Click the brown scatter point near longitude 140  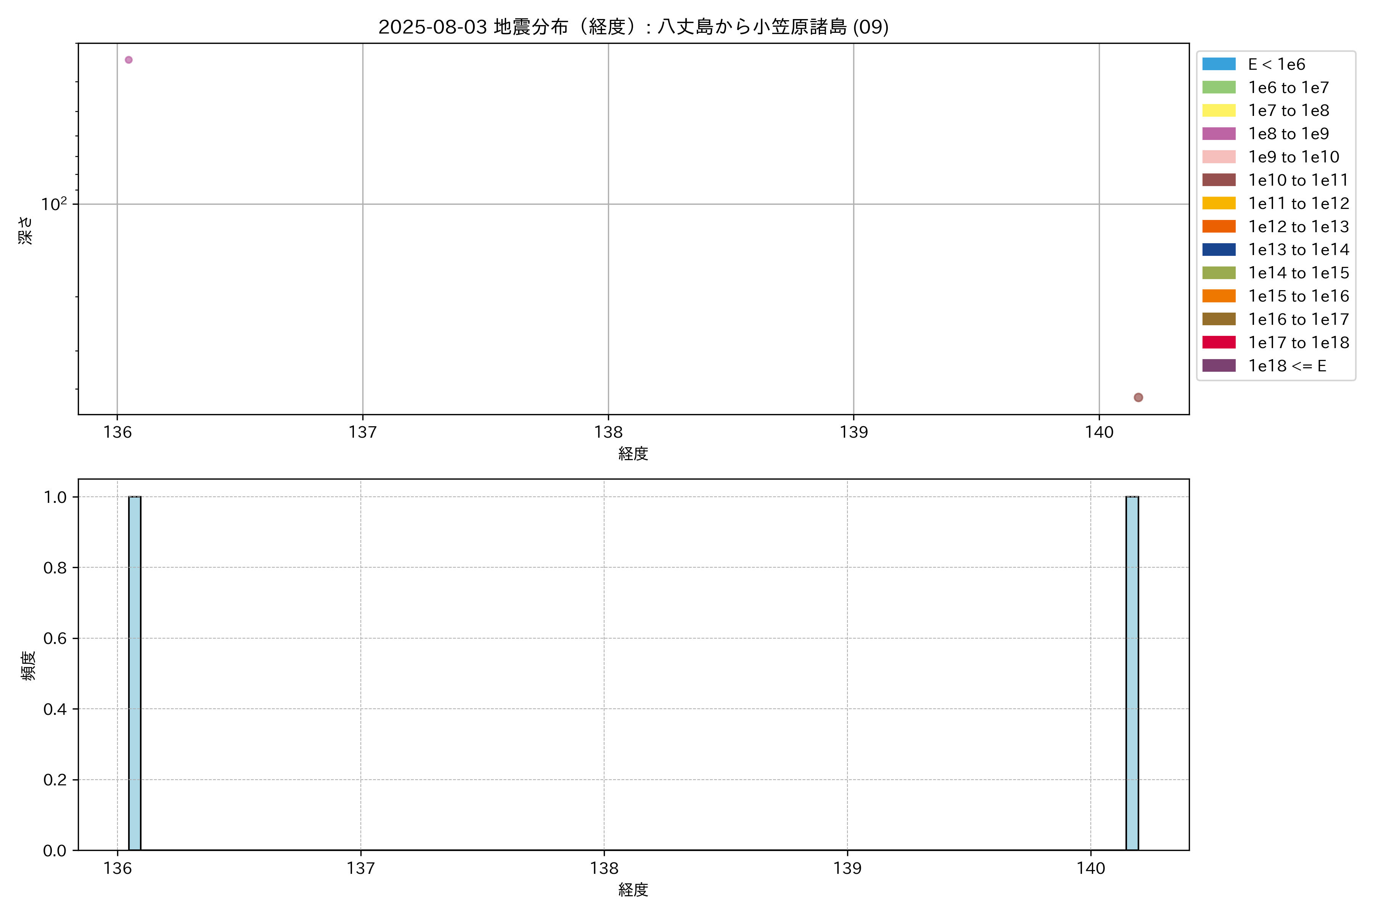[1138, 397]
